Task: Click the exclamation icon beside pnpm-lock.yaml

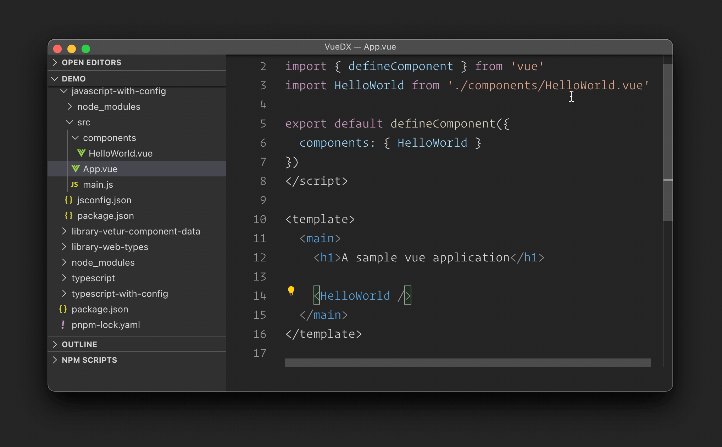Action: [63, 324]
